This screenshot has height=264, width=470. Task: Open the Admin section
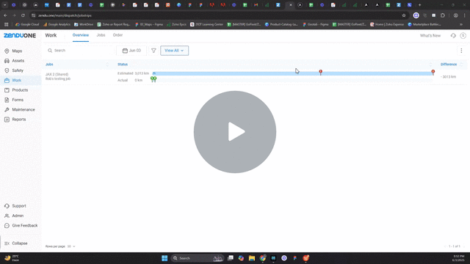pos(18,216)
